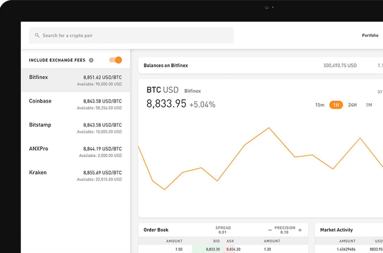Viewport: 383px width, 253px height.
Task: Click the 8,833.95 price value
Action: (x=166, y=104)
